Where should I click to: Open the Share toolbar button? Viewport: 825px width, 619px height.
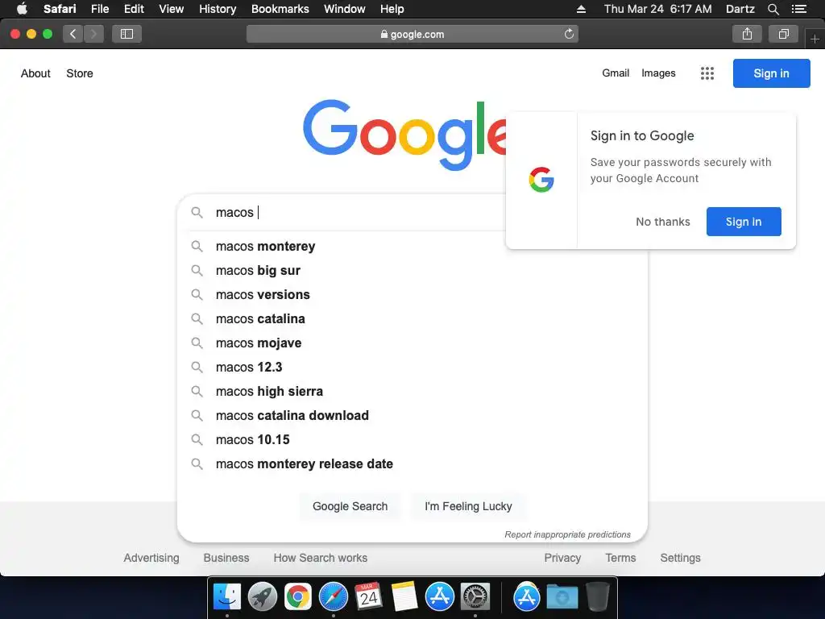(x=747, y=34)
